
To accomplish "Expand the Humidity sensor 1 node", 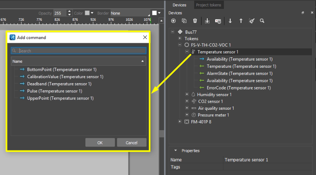I will tap(187, 95).
